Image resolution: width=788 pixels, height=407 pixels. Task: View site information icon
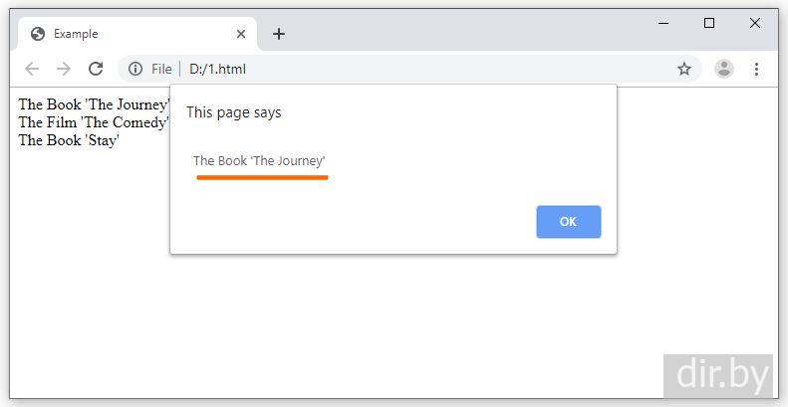point(135,69)
